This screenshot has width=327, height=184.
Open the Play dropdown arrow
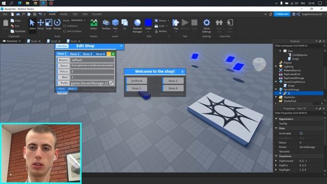click(x=176, y=32)
